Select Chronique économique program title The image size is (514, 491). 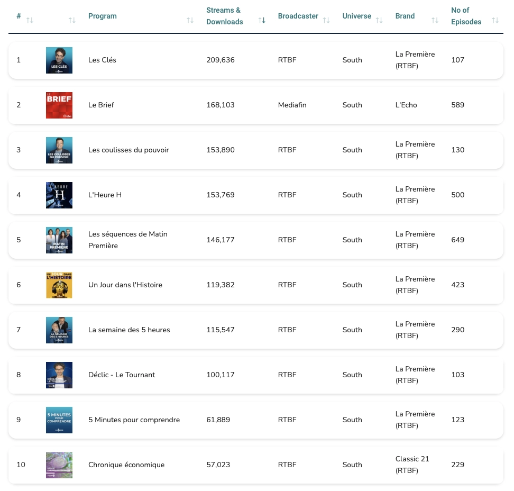click(x=126, y=465)
